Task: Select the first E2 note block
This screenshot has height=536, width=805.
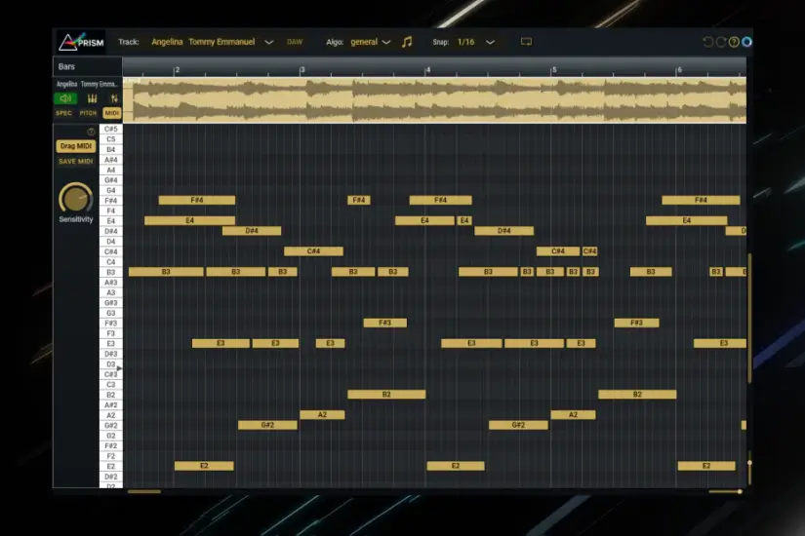Action: (204, 466)
